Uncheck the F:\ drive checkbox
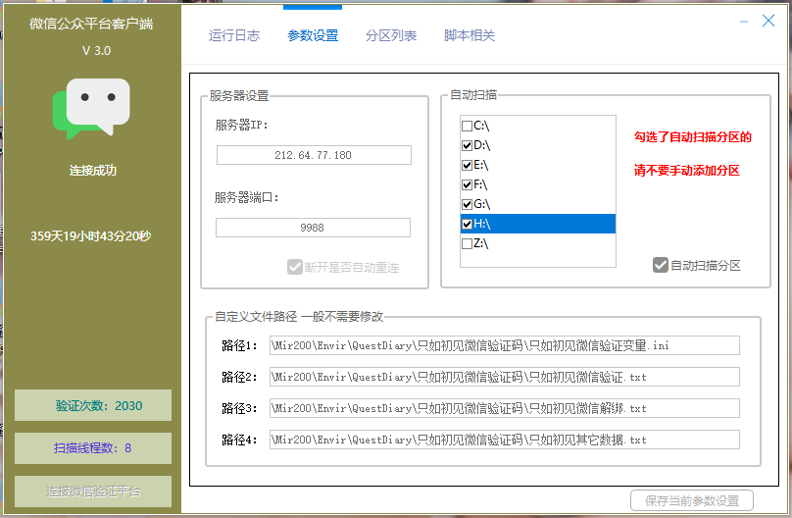 pos(468,185)
